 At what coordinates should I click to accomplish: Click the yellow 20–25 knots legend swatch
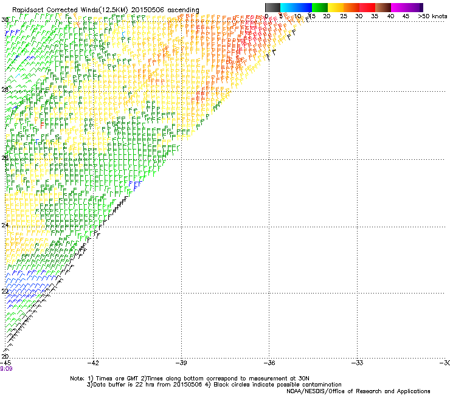pos(336,7)
